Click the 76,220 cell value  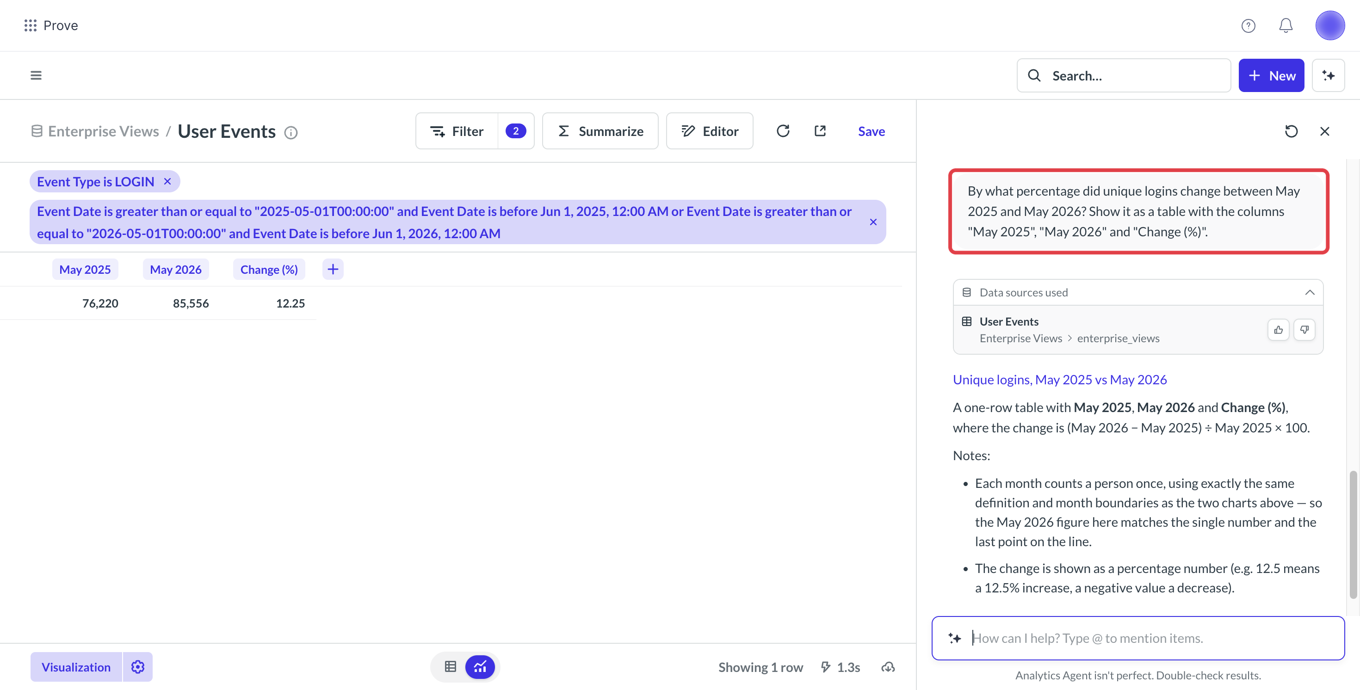tap(100, 303)
